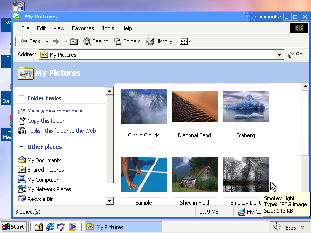The width and height of the screenshot is (311, 233).
Task: Open the Views dropdown arrow
Action: (190, 41)
